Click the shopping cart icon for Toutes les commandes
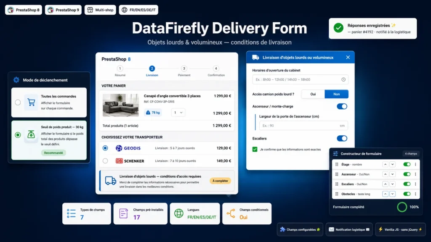Screen dimensions: 431x242 (31, 103)
